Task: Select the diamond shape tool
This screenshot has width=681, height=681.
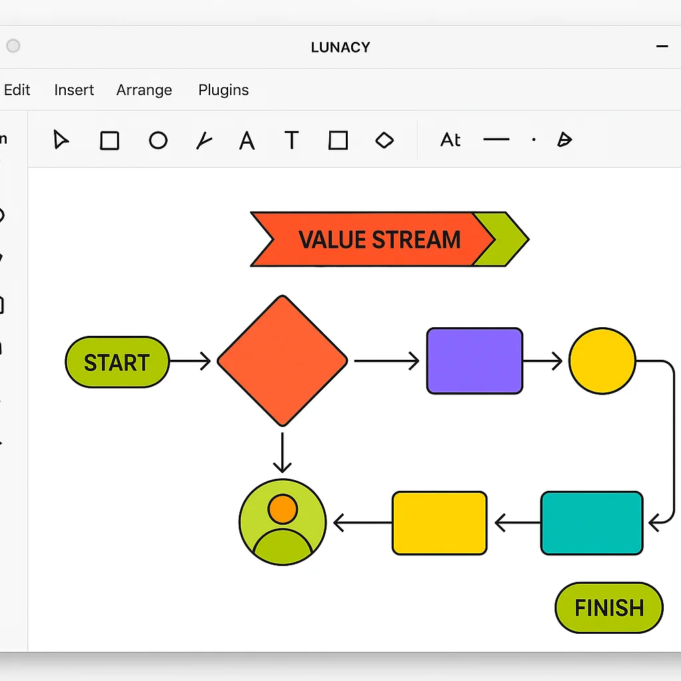Action: [x=384, y=140]
